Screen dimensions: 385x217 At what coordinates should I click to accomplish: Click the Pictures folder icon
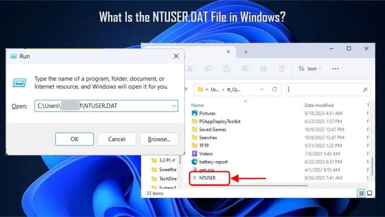(x=194, y=113)
